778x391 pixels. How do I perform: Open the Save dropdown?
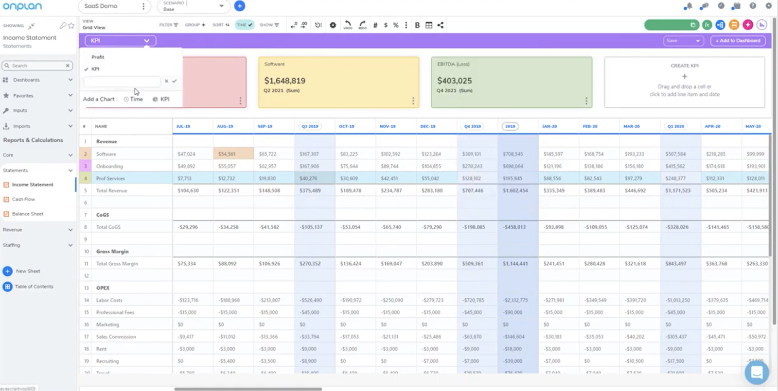pyautogui.click(x=684, y=41)
